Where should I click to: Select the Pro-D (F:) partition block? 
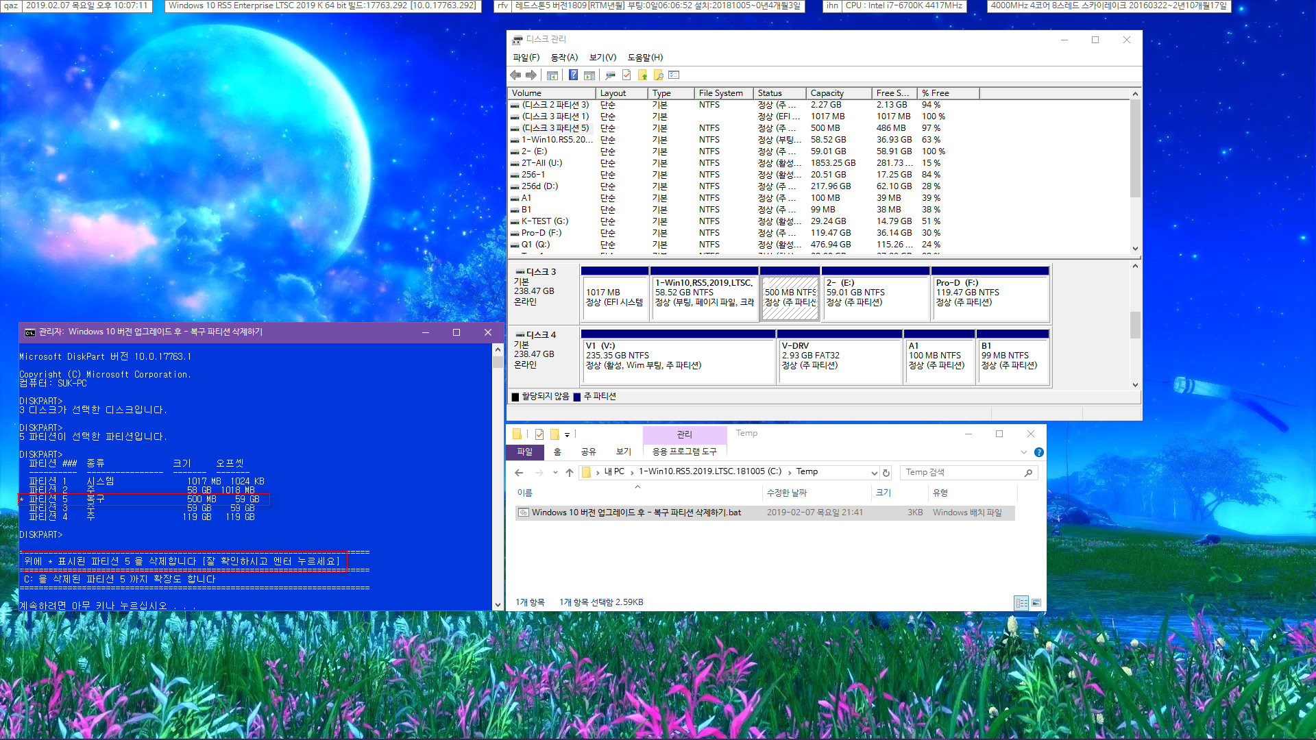[x=990, y=295]
